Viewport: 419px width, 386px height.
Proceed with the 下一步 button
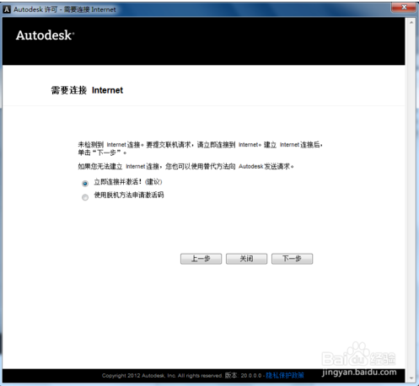[292, 259]
